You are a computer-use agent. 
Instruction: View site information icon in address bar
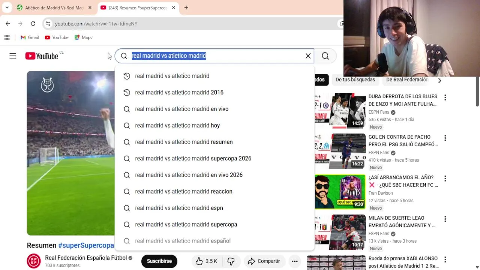pos(48,24)
